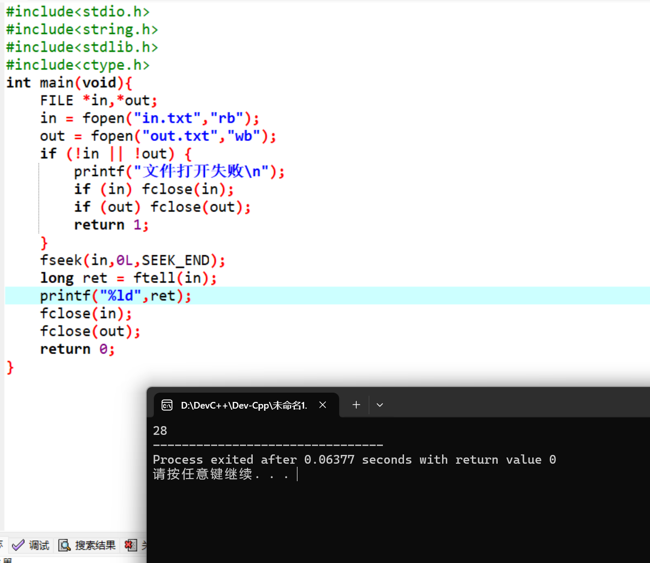Click the magnifier icon on the 搜索结果 tab
Viewport: 650px width, 563px height.
click(65, 545)
